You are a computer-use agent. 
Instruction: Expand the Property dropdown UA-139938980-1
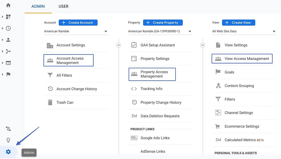(160, 31)
